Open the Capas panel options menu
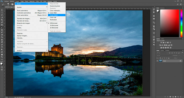This screenshot has width=184, height=98. pos(183,50)
